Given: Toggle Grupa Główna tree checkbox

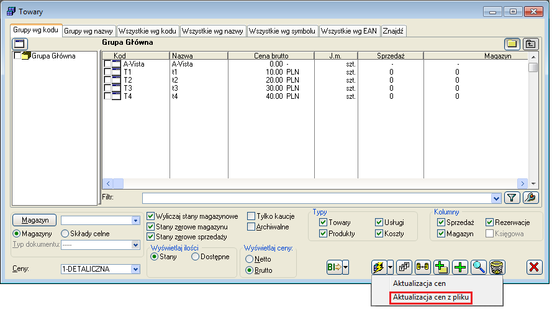Looking at the screenshot, I should pyautogui.click(x=17, y=56).
